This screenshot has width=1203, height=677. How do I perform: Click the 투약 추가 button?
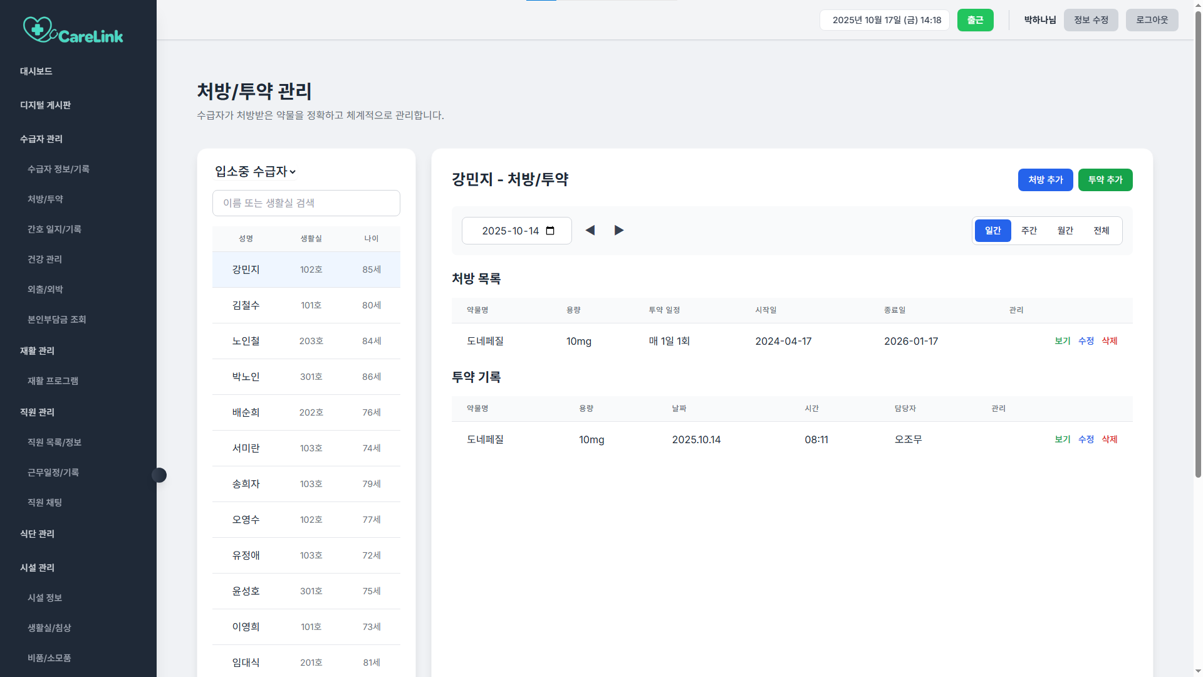(1105, 180)
